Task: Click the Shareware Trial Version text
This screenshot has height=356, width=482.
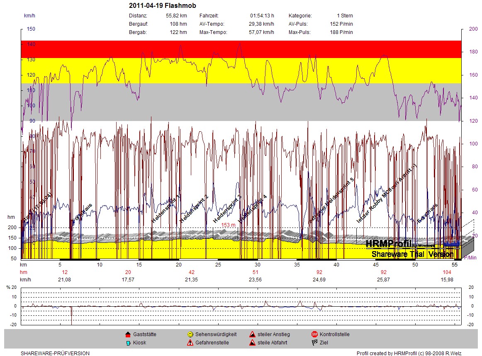Action: (x=412, y=254)
